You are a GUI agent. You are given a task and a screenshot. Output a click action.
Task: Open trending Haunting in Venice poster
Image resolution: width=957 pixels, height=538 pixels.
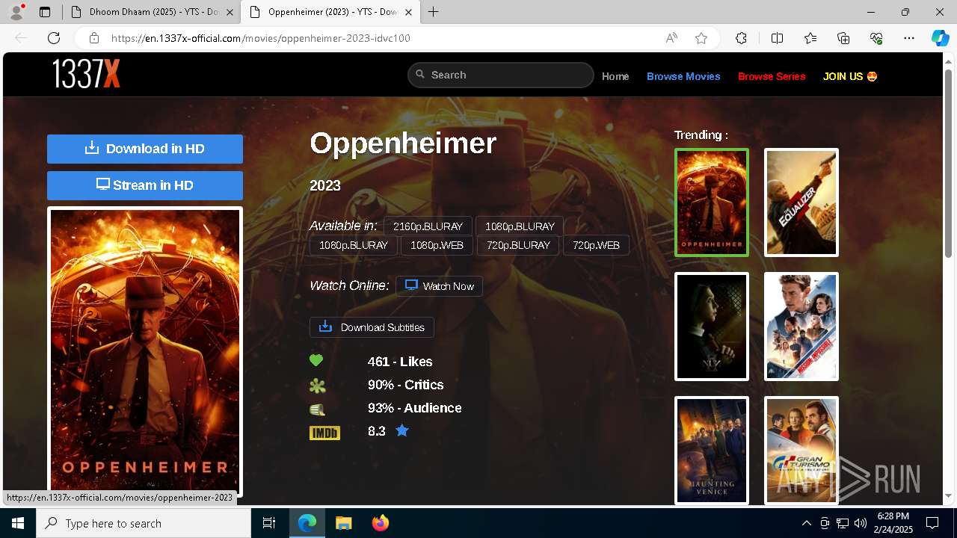712,451
